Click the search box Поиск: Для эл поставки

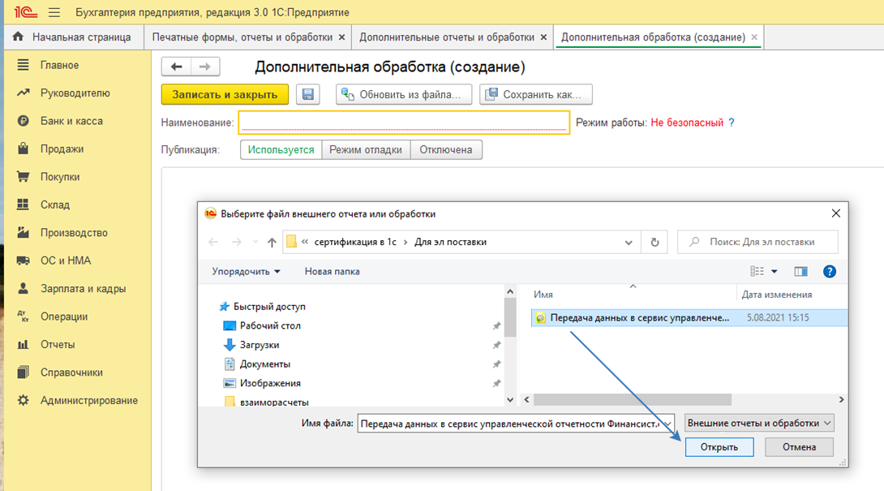click(x=757, y=242)
